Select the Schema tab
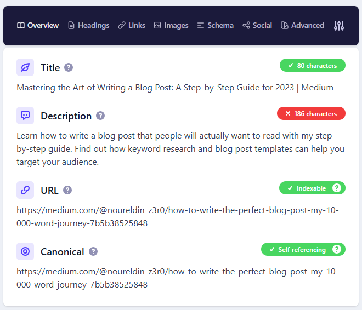 [x=216, y=25]
